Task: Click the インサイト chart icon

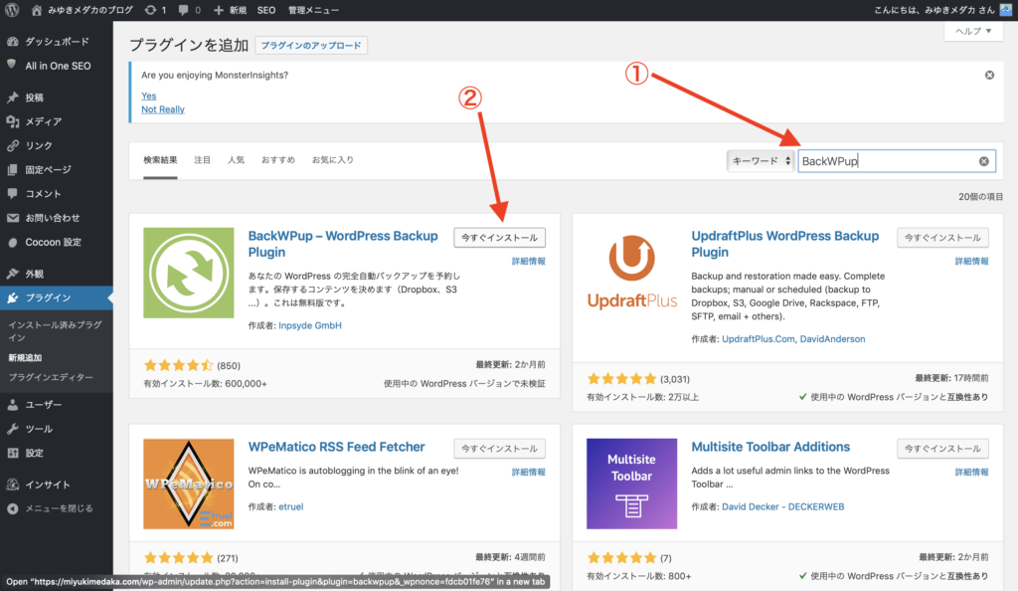Action: (x=12, y=485)
